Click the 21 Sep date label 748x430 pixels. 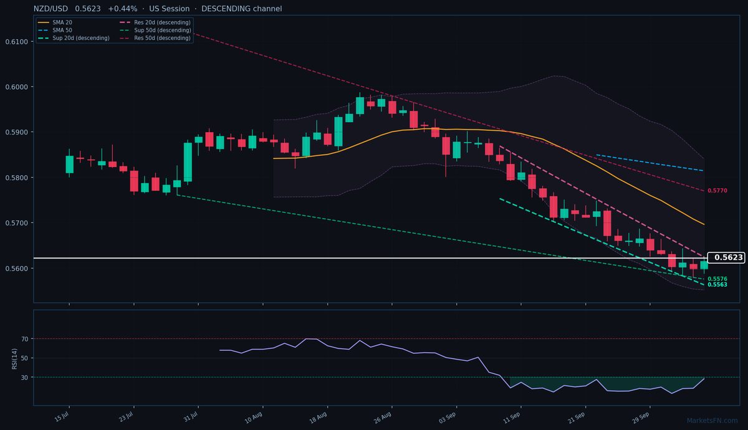(x=577, y=417)
